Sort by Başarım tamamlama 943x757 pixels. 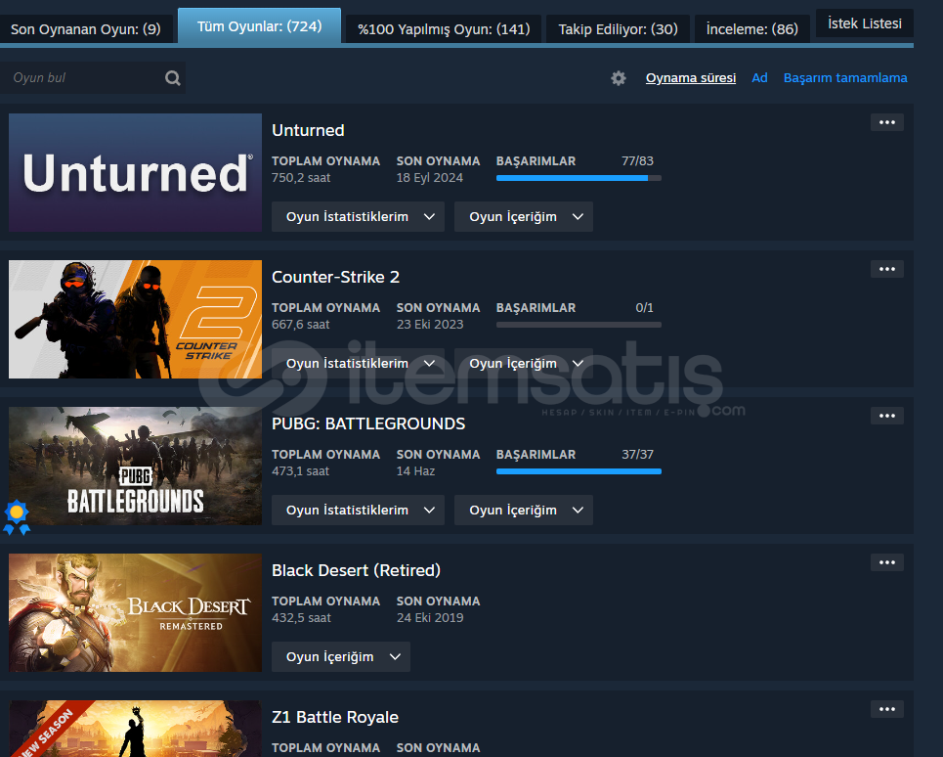(845, 77)
